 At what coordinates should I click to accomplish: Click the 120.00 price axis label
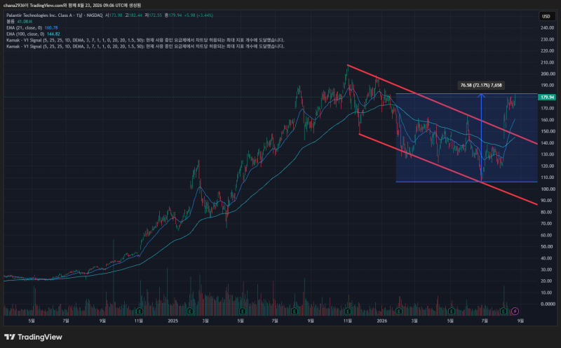pyautogui.click(x=548, y=166)
